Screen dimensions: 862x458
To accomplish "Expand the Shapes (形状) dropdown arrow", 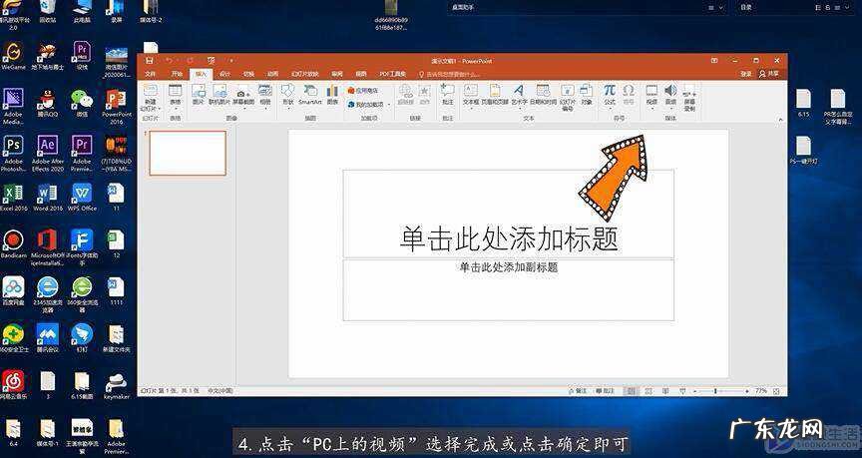I will click(287, 109).
